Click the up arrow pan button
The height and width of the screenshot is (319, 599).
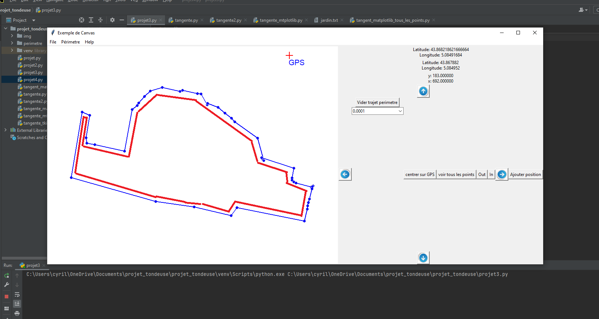tap(423, 91)
